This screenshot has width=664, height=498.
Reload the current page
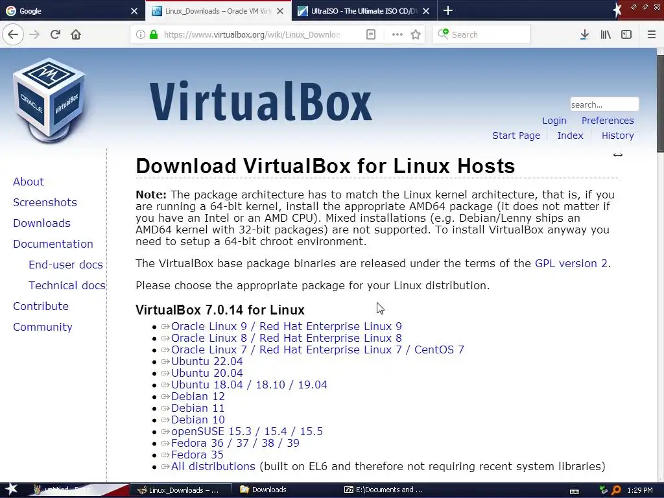[x=55, y=34]
